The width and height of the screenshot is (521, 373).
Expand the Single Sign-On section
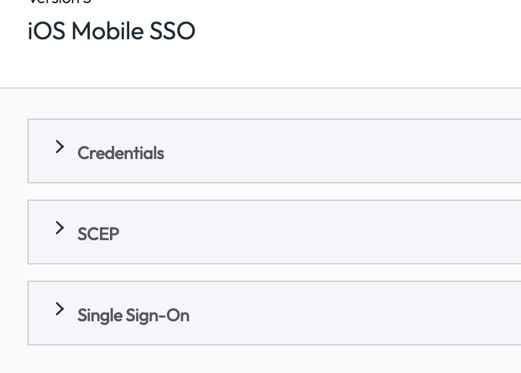pyautogui.click(x=60, y=309)
